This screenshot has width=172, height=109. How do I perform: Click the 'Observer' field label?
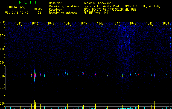(x=56, y=3)
